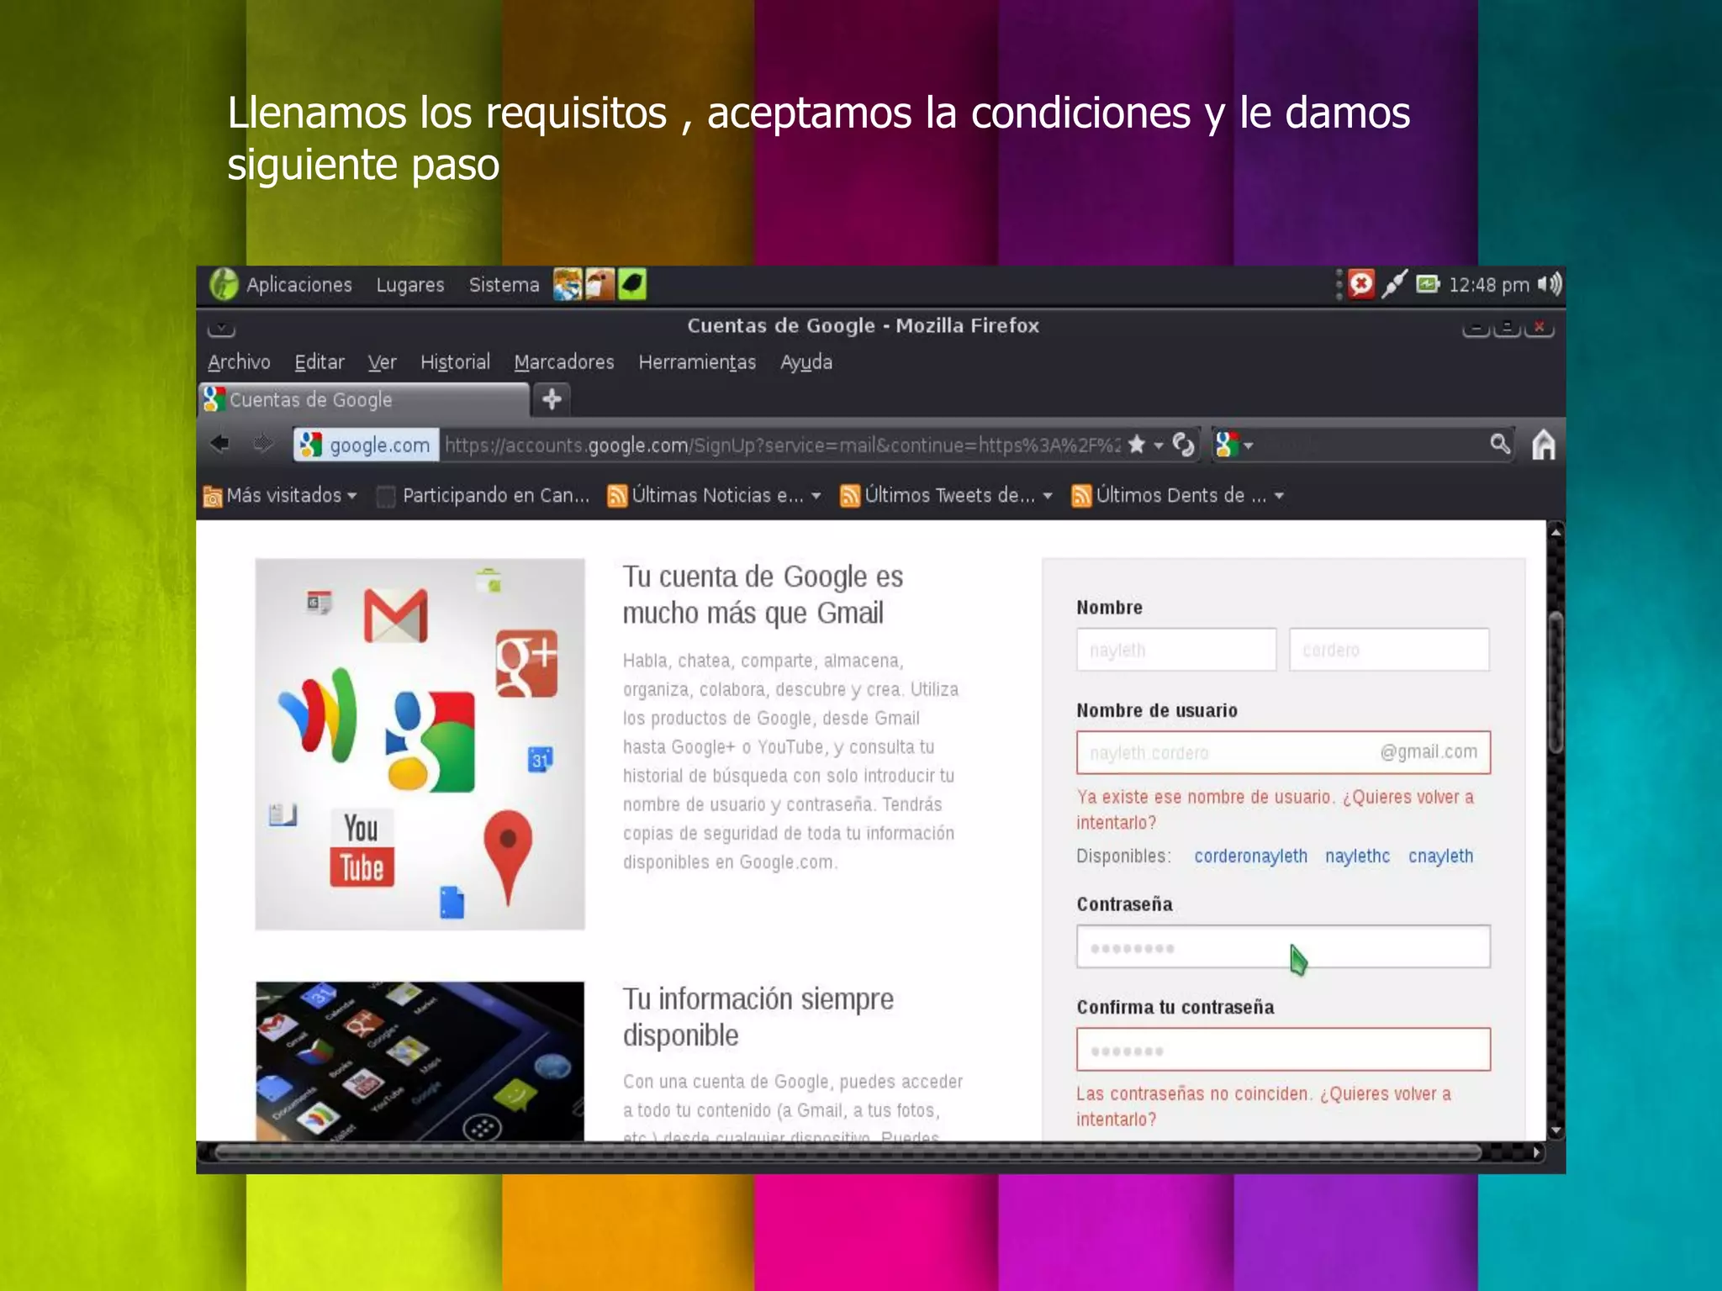The width and height of the screenshot is (1722, 1291).
Task: Click the red X notification tray icon
Action: (1361, 284)
